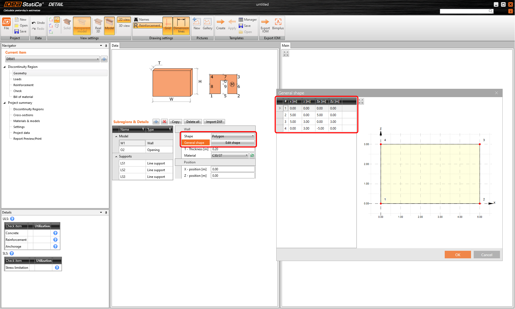Click the Edit shape button
The width and height of the screenshot is (515, 309).
(233, 143)
